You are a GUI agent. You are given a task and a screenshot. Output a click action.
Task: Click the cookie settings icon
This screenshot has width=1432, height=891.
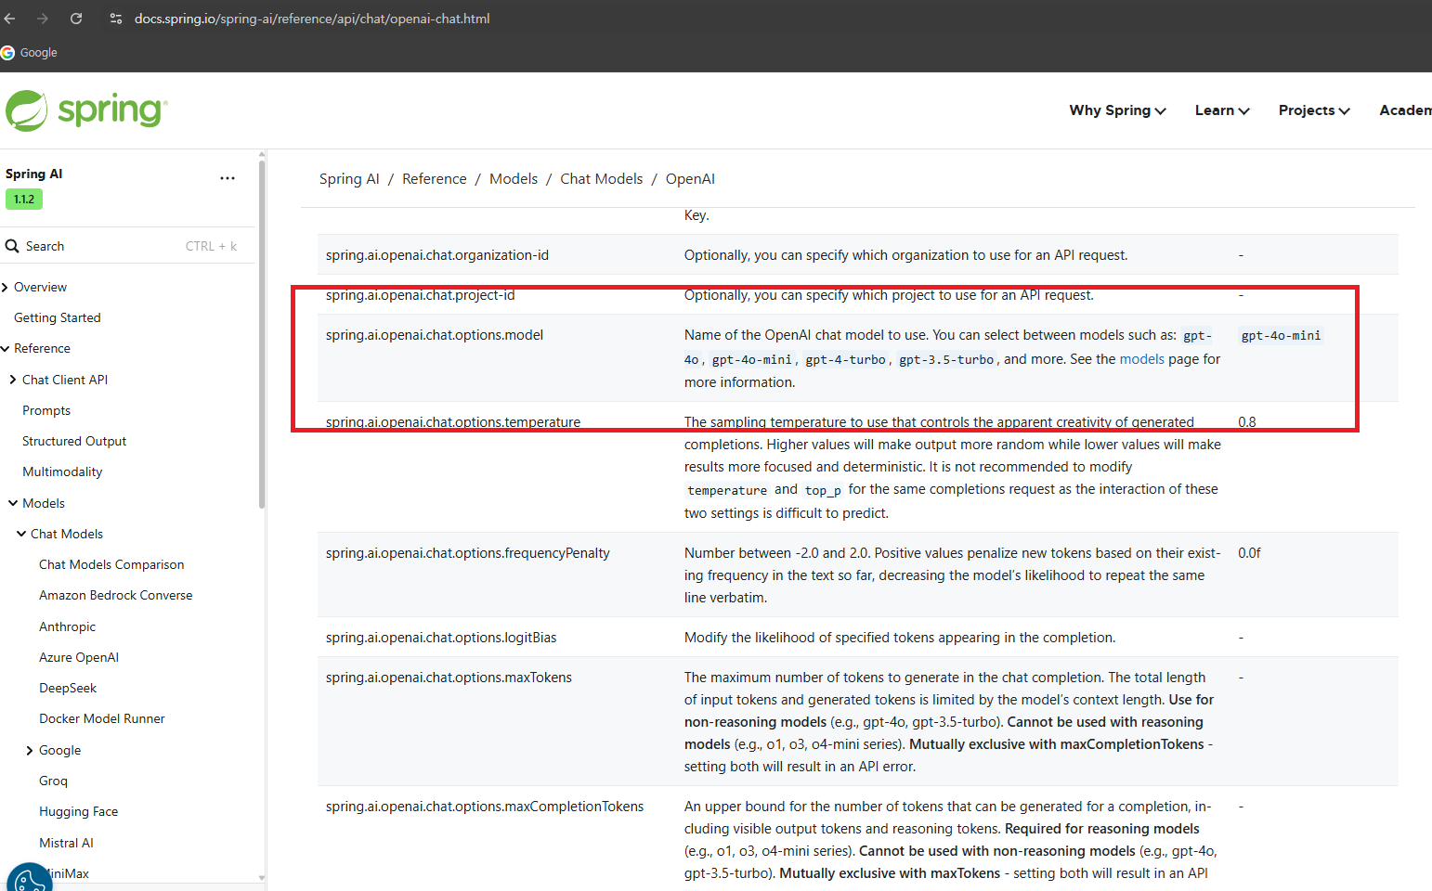(x=30, y=880)
